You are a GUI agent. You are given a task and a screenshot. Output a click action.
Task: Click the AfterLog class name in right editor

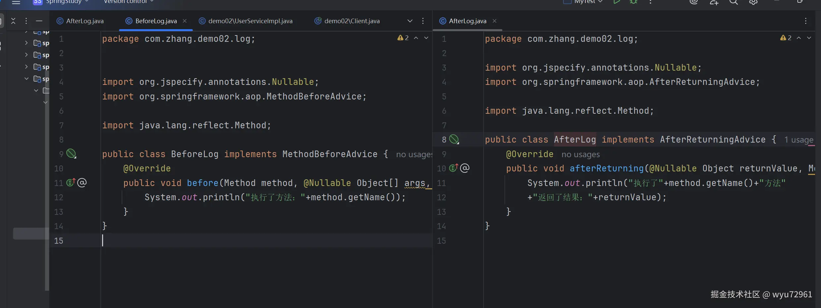(575, 140)
